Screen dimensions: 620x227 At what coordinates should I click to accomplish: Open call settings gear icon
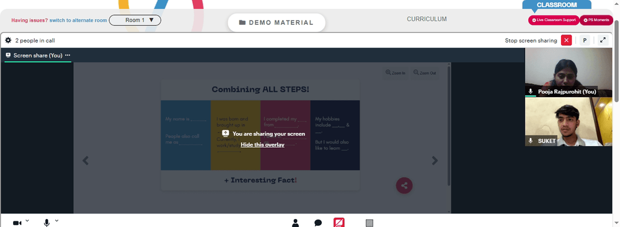pos(8,40)
